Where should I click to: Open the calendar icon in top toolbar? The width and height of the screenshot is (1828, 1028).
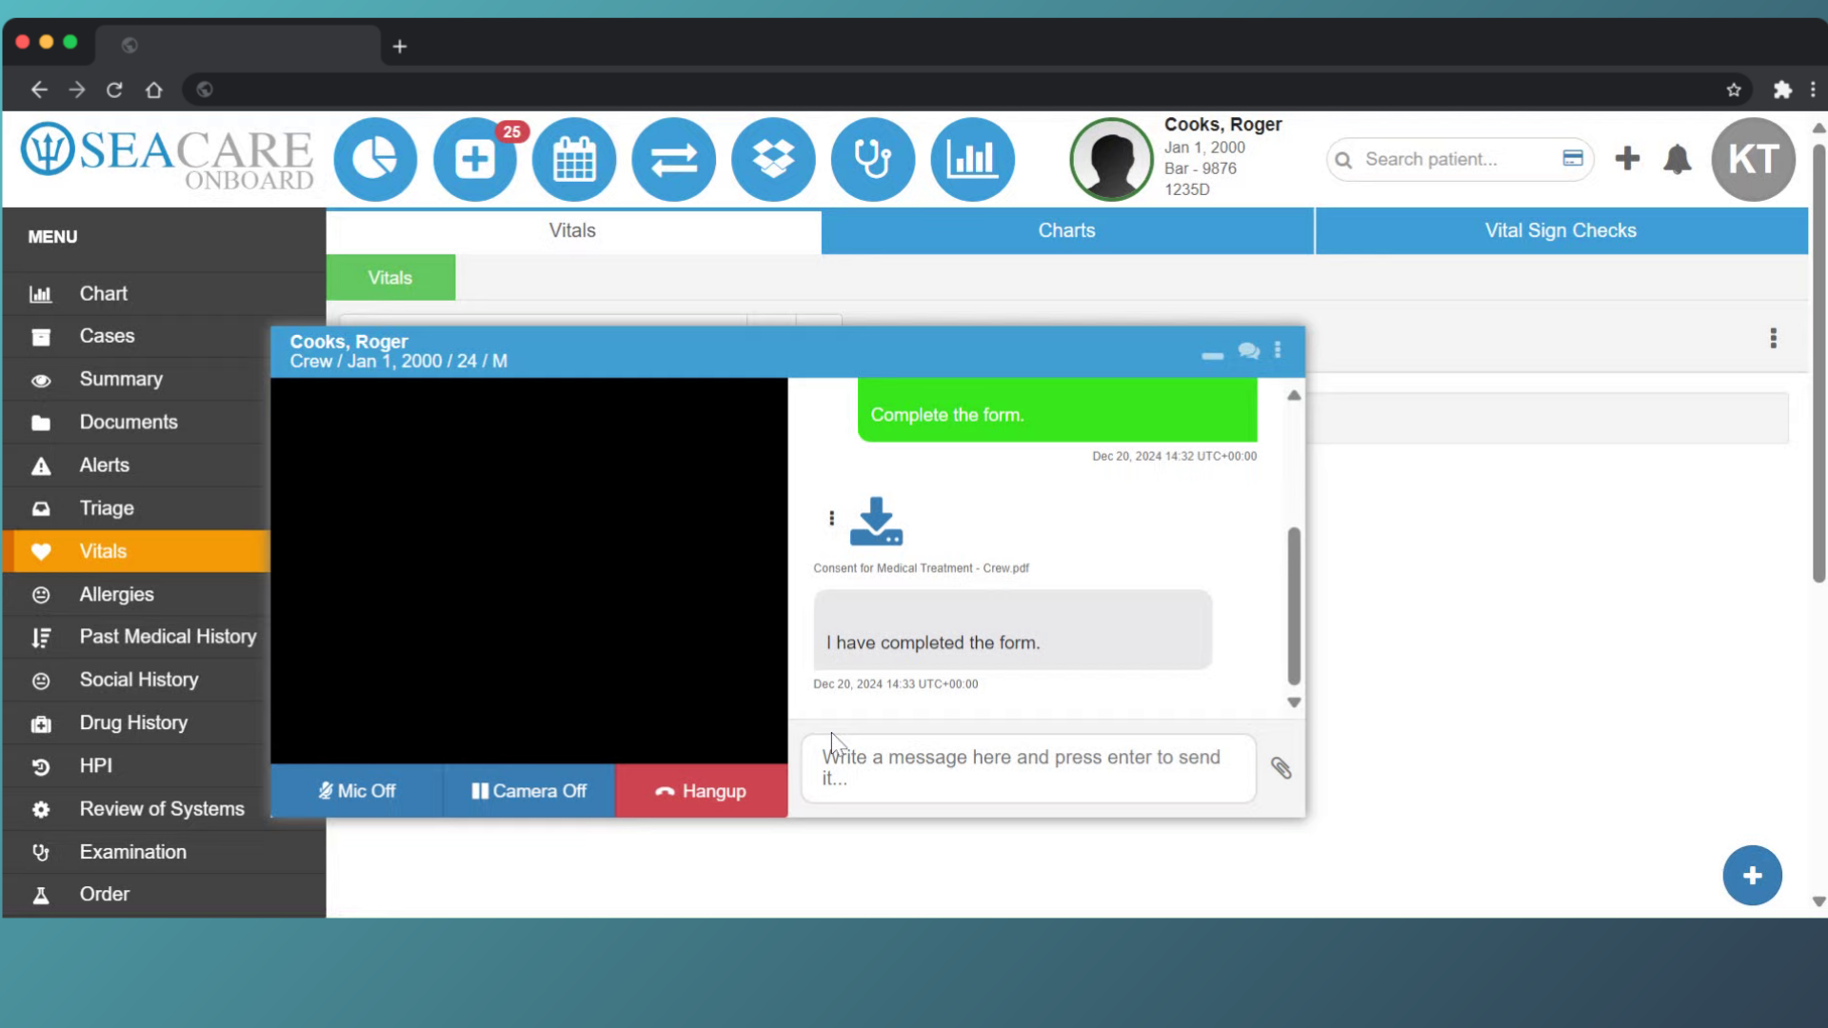(x=574, y=159)
